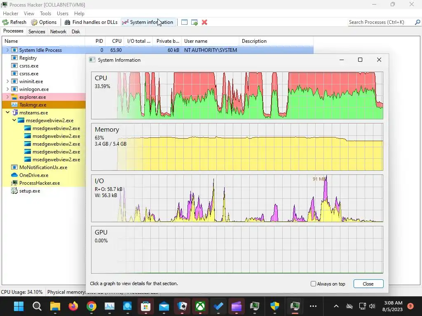Open the taskbar overflow three-dots menu

pos(313,306)
